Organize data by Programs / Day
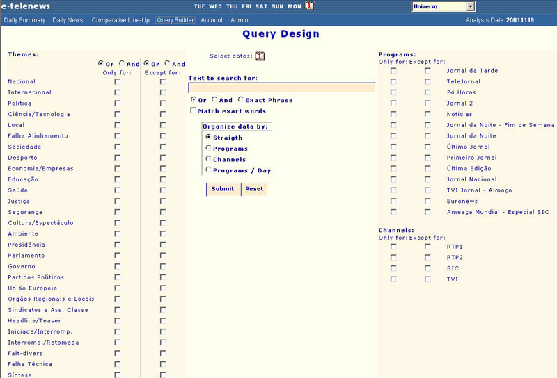Image resolution: width=557 pixels, height=378 pixels. [208, 170]
